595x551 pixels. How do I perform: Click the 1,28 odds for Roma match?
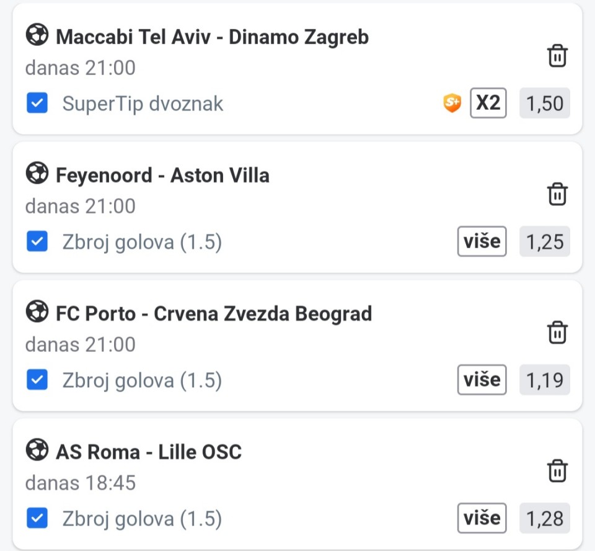tap(545, 518)
